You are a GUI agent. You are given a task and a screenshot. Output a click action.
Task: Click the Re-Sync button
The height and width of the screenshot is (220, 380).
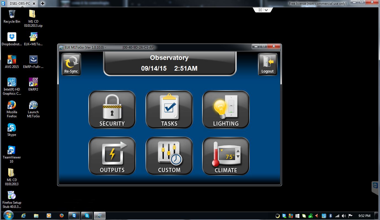71,64
